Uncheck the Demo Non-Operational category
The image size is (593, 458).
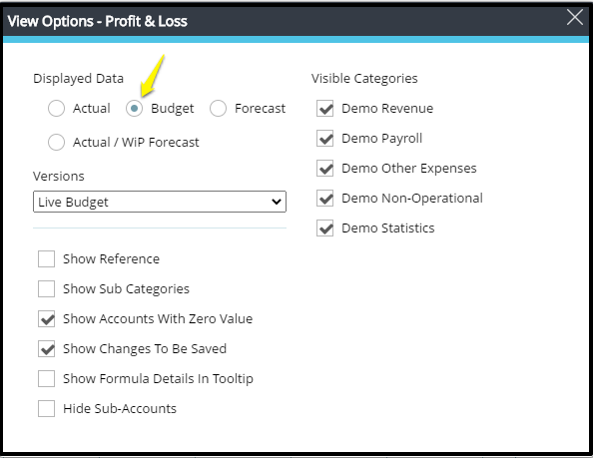tap(324, 198)
